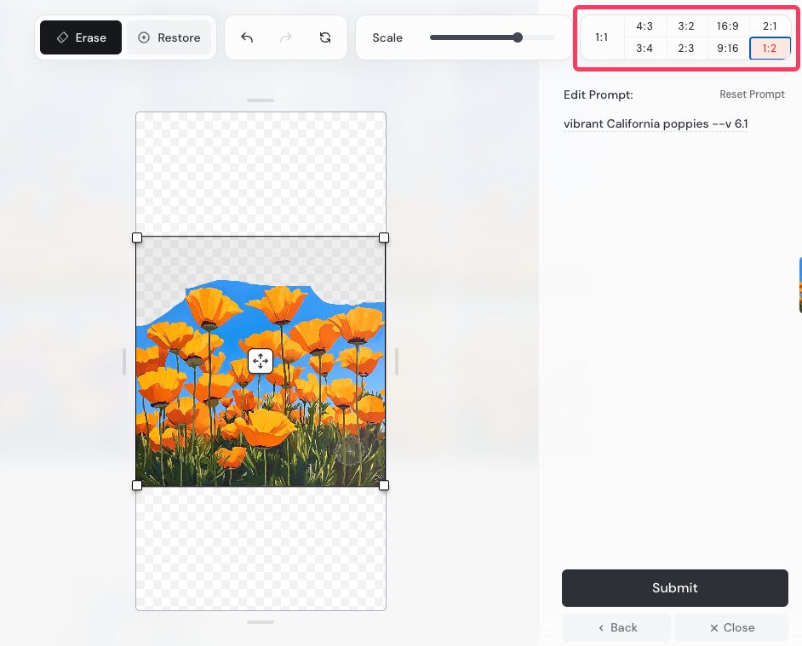The width and height of the screenshot is (802, 646).
Task: Click the undo arrow icon
Action: tap(247, 37)
